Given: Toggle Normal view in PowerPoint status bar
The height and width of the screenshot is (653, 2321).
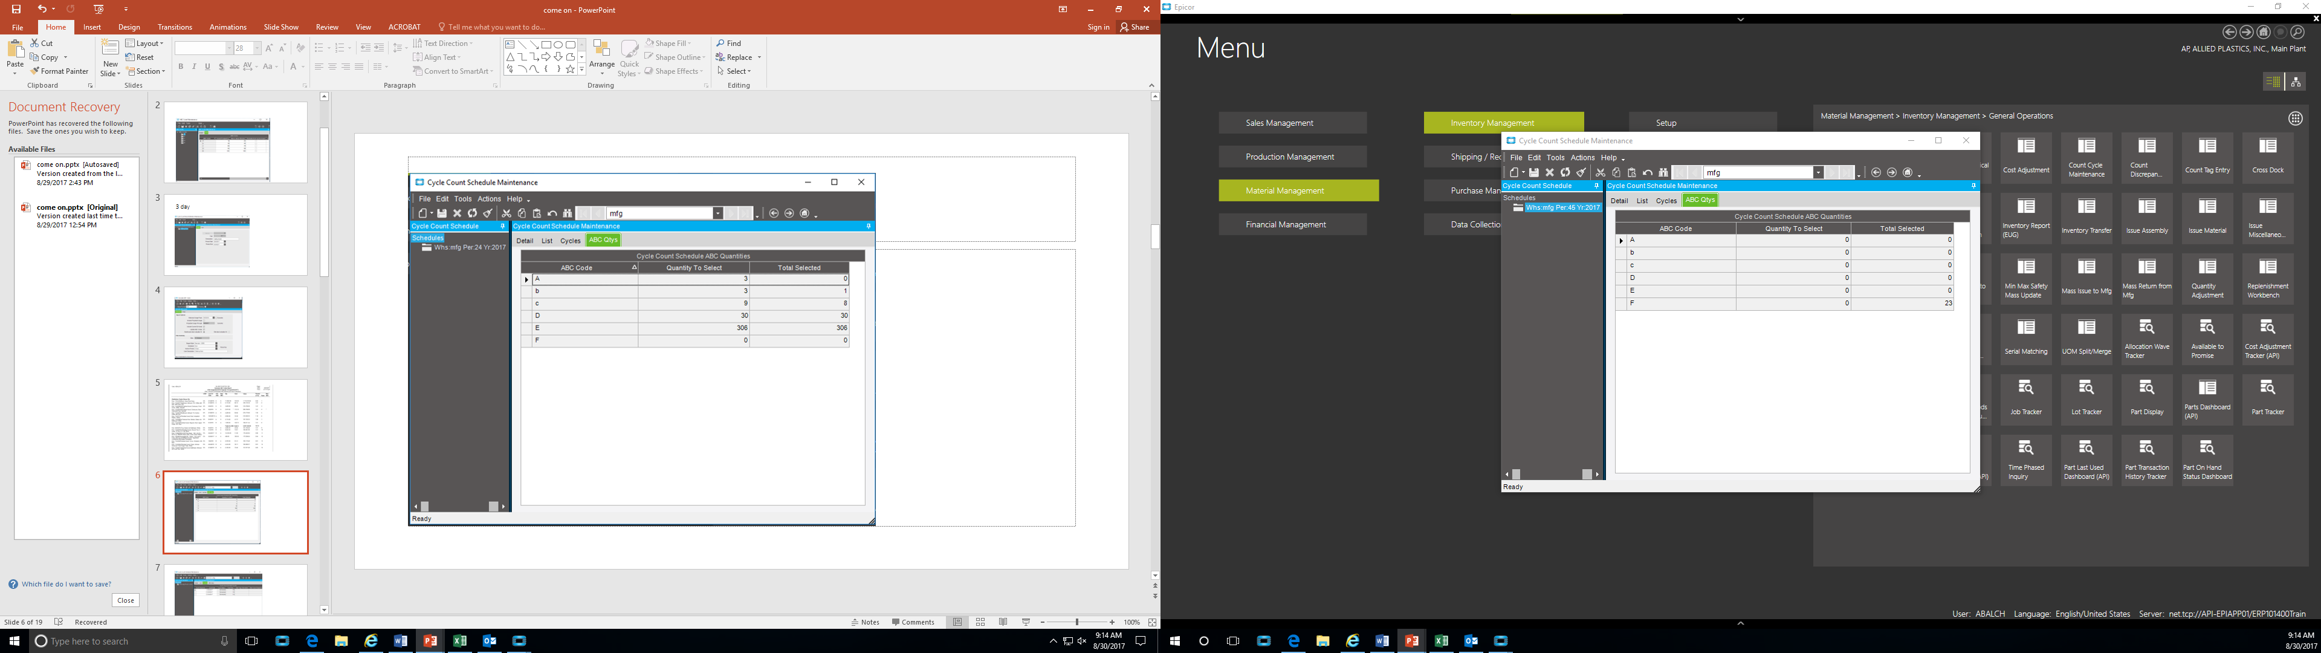Looking at the screenshot, I should (958, 622).
